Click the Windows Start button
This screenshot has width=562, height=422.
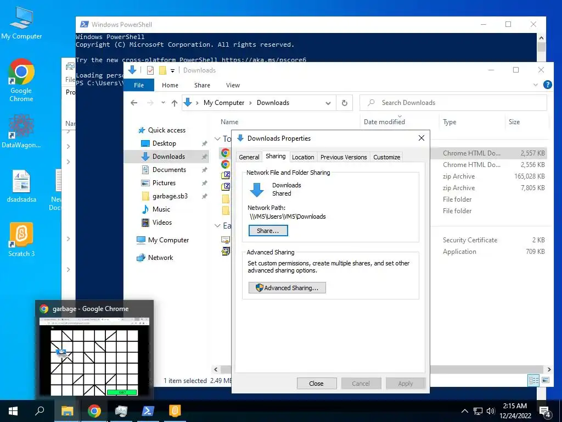[13, 411]
